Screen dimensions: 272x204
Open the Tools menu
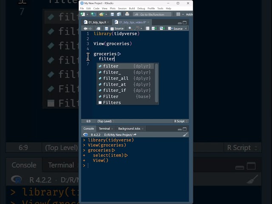(160, 8)
